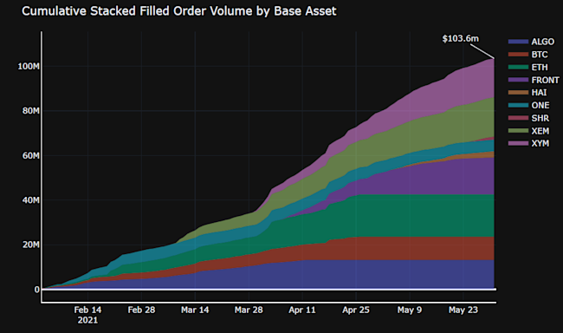Image resolution: width=563 pixels, height=333 pixels.
Task: Click the XEM legend color swatch
Action: (x=518, y=131)
